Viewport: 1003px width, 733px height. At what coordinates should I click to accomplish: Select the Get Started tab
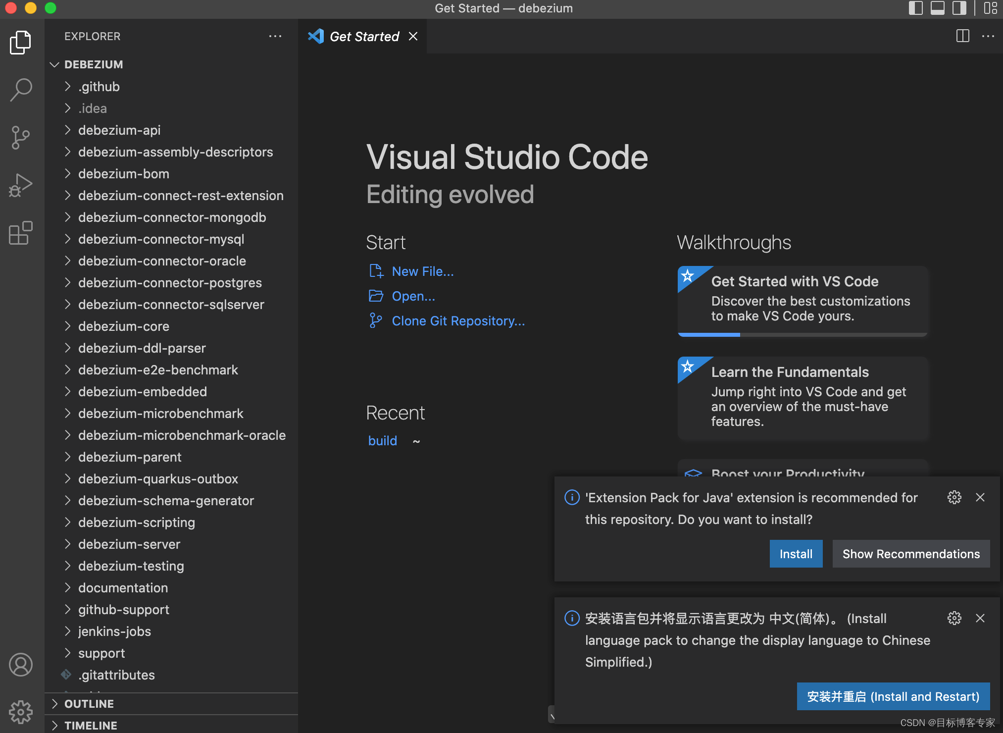(362, 36)
